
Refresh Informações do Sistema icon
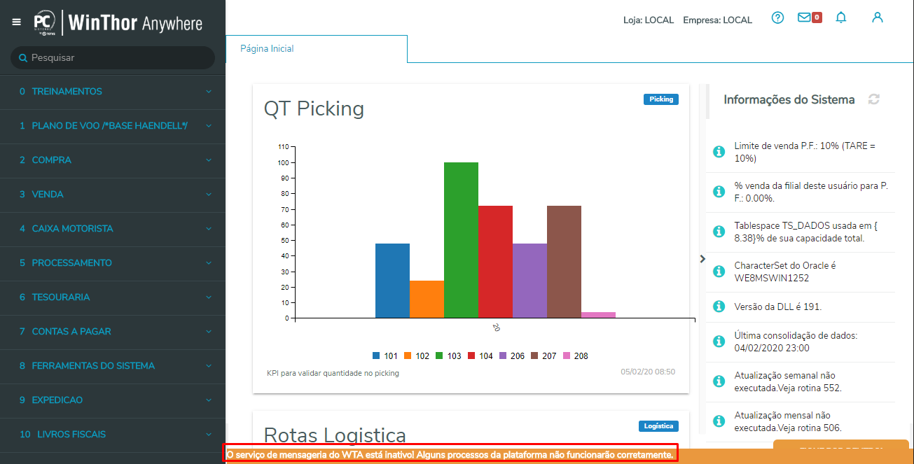pyautogui.click(x=873, y=99)
